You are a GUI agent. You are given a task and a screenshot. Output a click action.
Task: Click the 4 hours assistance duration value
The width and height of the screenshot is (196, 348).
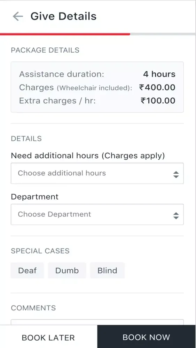tap(159, 74)
